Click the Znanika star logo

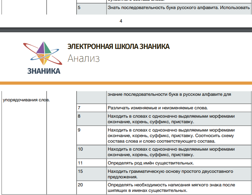43,53
